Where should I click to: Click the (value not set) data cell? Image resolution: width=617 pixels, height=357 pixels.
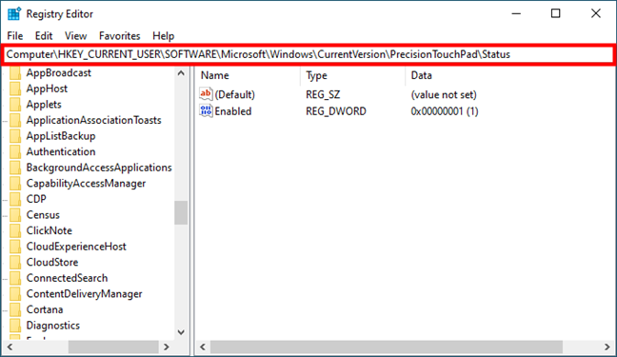444,94
